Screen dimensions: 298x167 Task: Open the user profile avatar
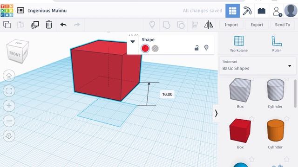tap(291, 11)
